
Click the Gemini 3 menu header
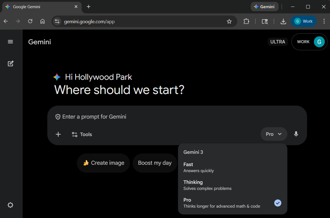tap(193, 152)
